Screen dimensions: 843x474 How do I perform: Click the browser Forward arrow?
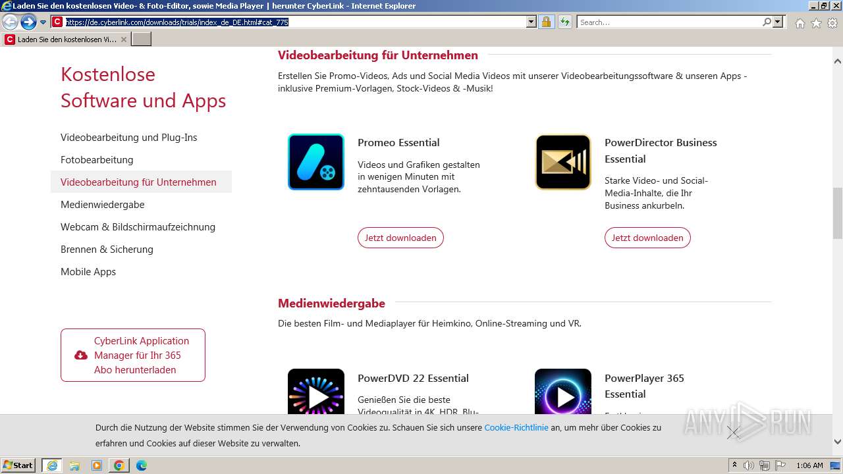click(x=28, y=22)
